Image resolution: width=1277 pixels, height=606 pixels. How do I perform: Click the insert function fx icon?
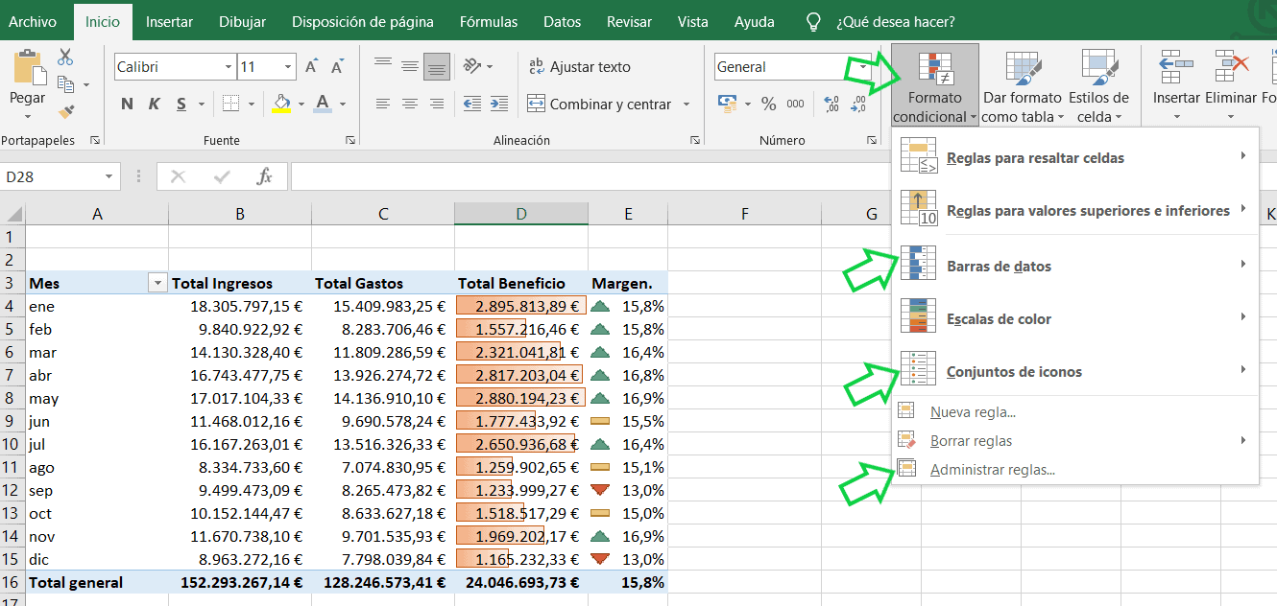coord(264,176)
